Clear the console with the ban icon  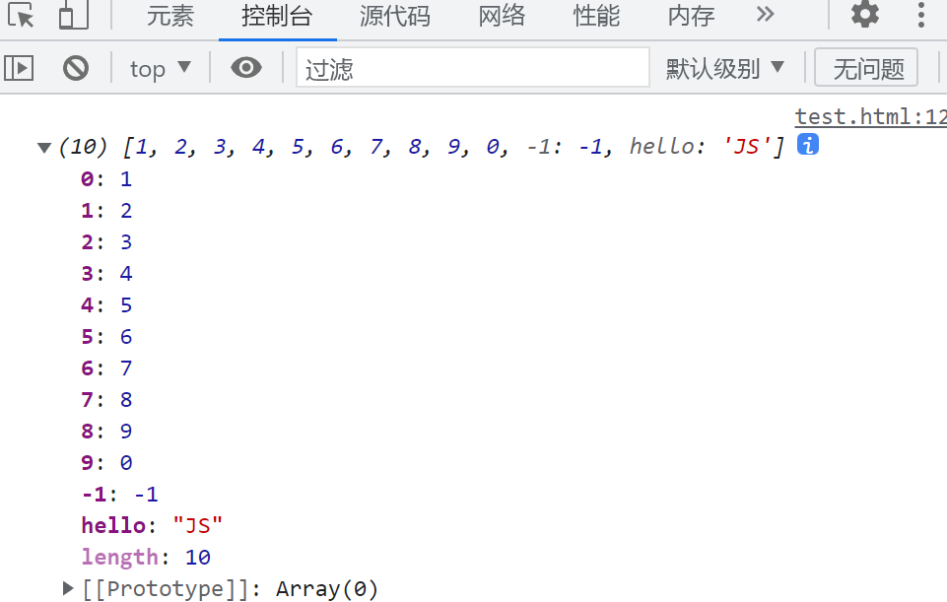coord(76,68)
